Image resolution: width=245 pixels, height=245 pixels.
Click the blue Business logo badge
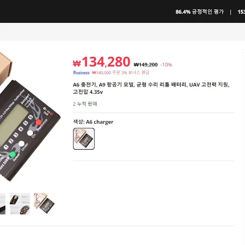click(x=81, y=73)
